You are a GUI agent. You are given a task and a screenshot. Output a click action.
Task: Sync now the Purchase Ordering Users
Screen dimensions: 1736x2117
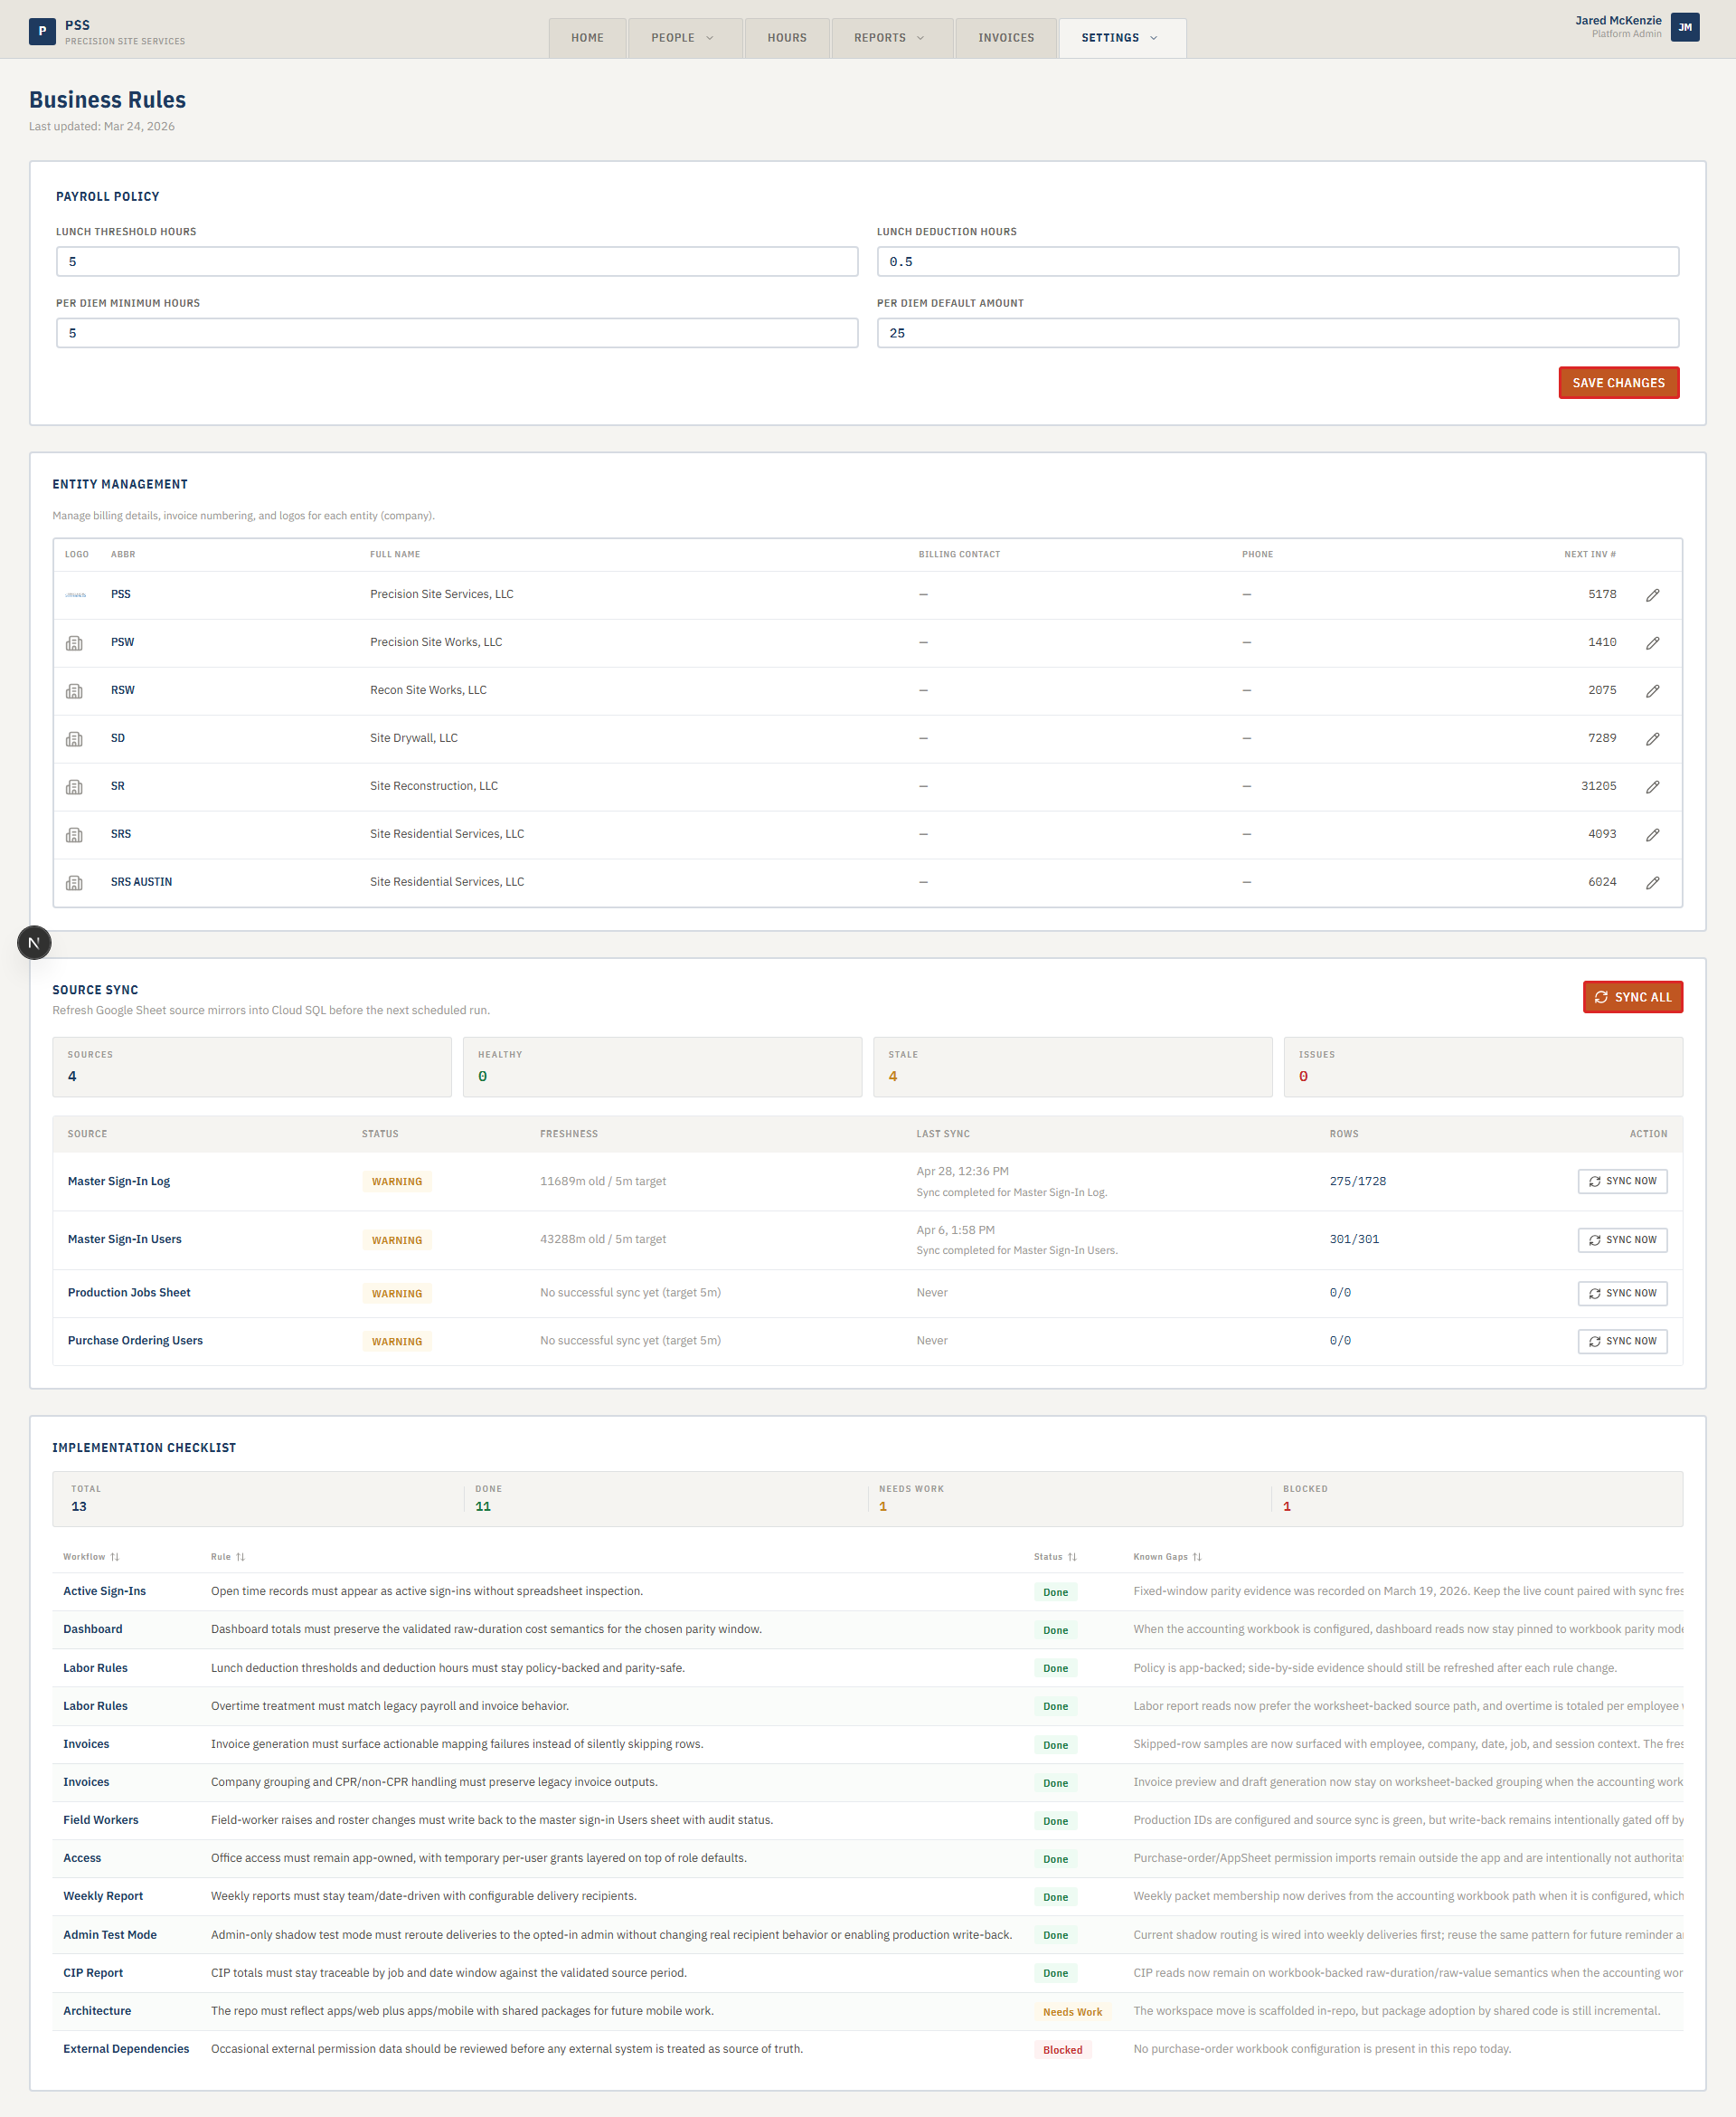point(1622,1342)
